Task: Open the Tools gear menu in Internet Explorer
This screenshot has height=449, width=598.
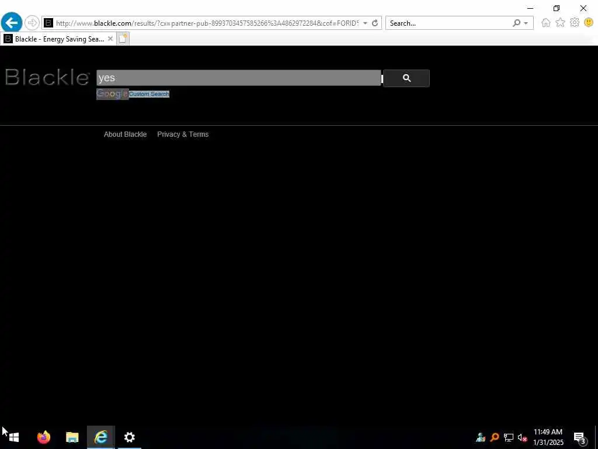Action: [575, 23]
